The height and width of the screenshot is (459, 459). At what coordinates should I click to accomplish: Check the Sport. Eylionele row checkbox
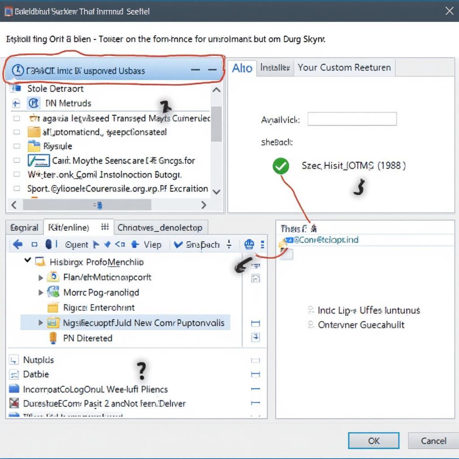click(17, 188)
